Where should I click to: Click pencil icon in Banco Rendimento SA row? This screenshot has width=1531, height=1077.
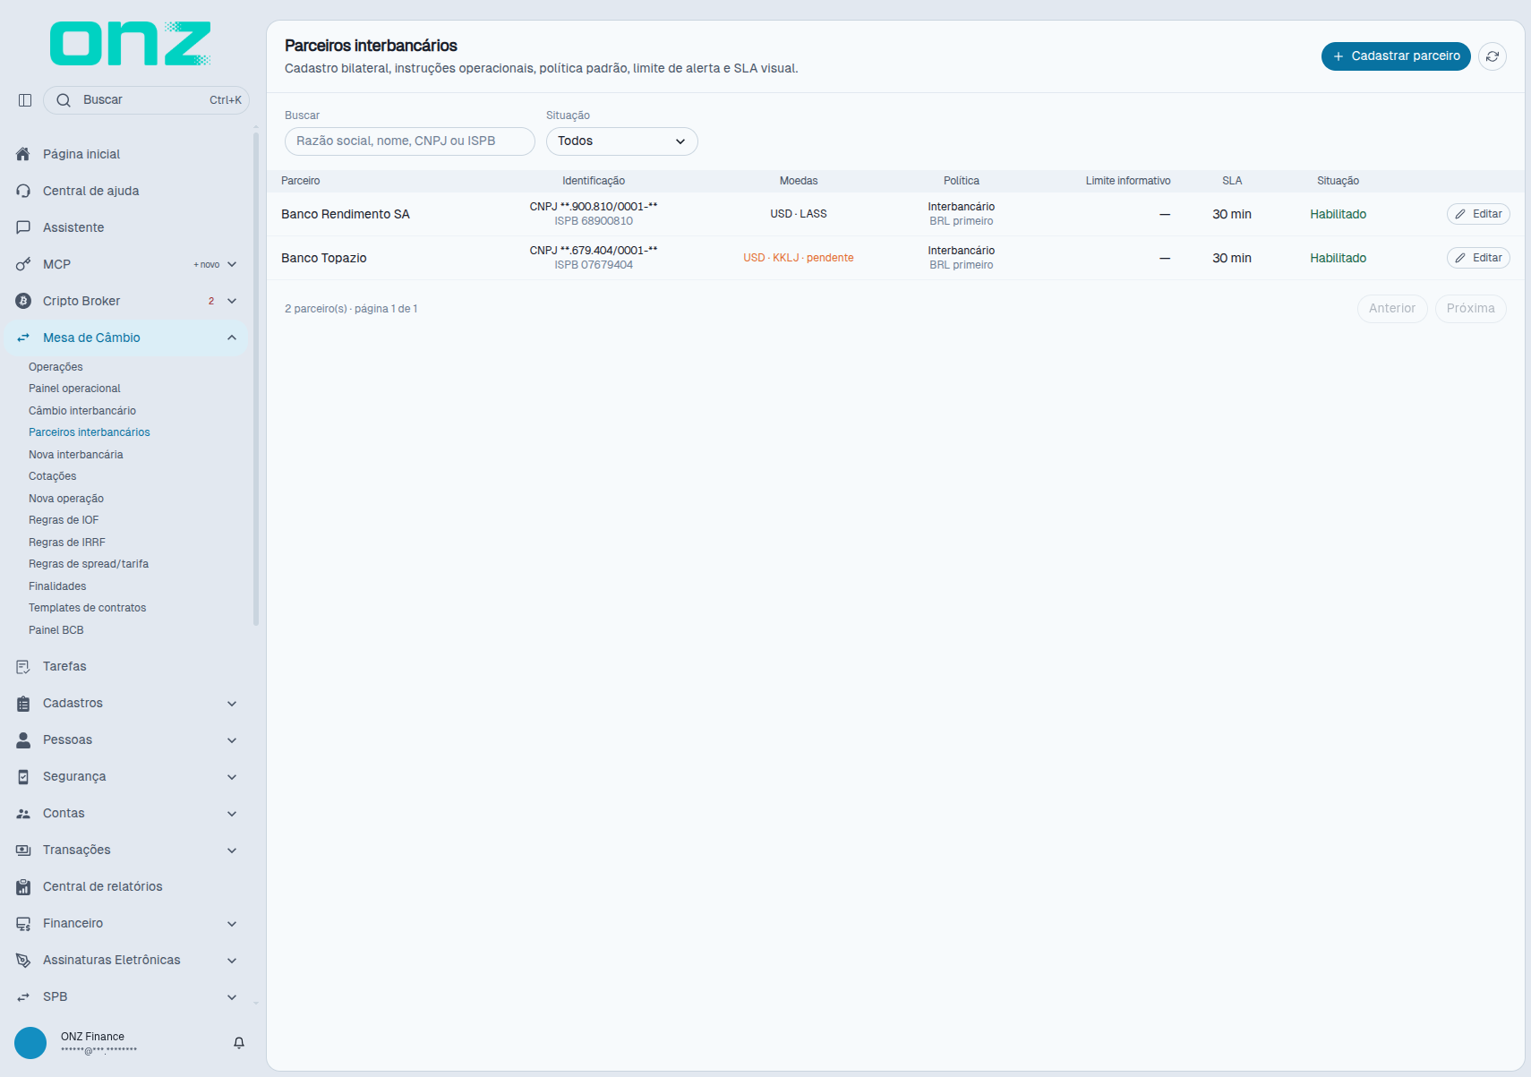click(1460, 214)
